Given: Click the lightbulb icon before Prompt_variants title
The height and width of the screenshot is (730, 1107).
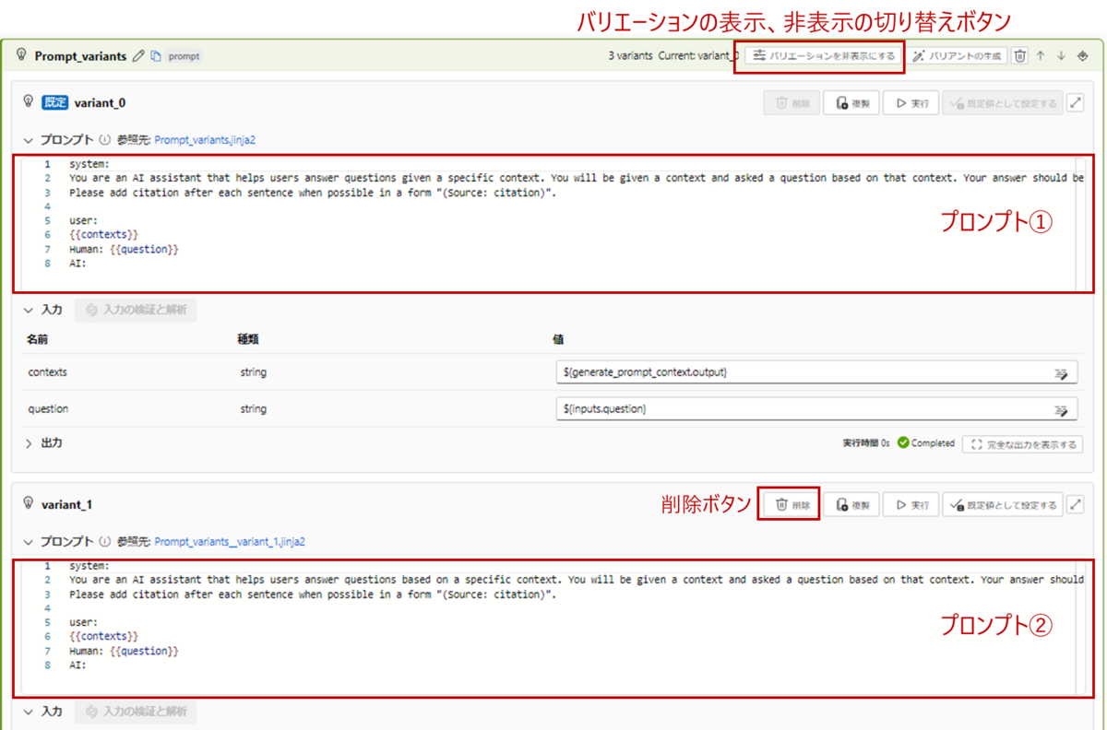Looking at the screenshot, I should click(22, 55).
